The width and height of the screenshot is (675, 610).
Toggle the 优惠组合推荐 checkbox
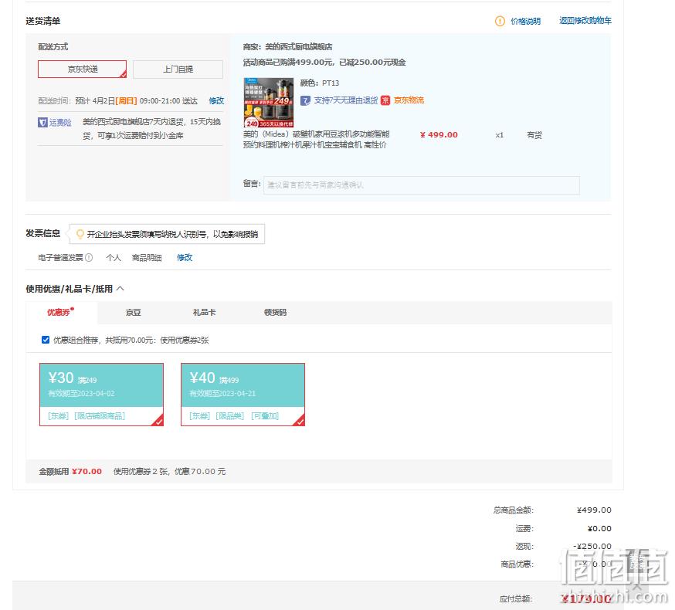pyautogui.click(x=46, y=340)
